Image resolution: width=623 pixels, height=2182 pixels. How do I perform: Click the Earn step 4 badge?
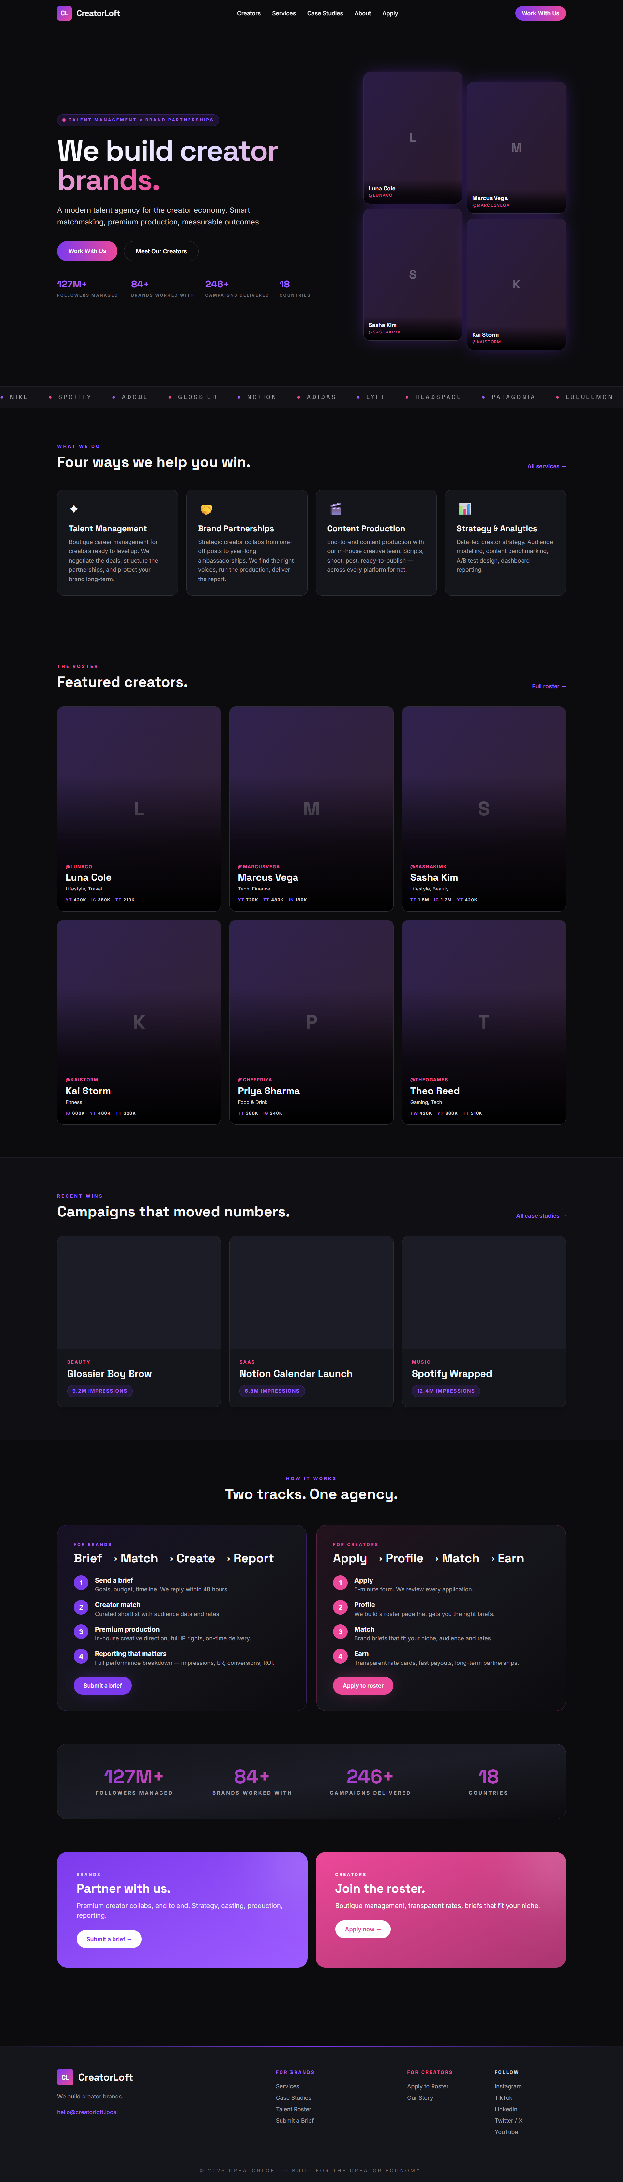click(x=340, y=1656)
